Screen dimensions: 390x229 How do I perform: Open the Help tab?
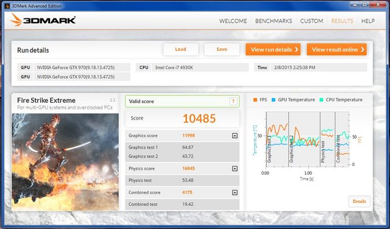pos(368,21)
